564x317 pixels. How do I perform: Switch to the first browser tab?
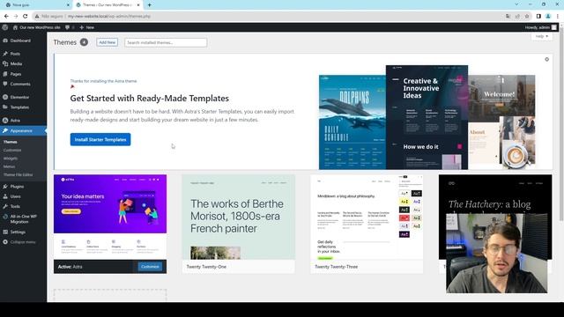point(36,5)
